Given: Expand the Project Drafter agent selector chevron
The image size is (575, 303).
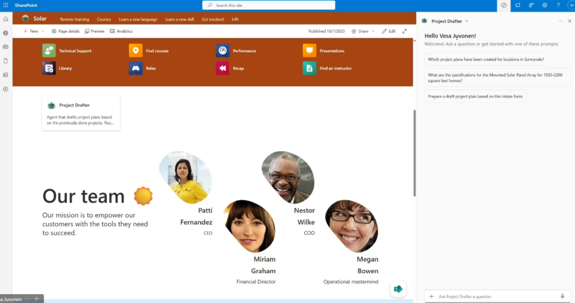Looking at the screenshot, I should click(466, 21).
